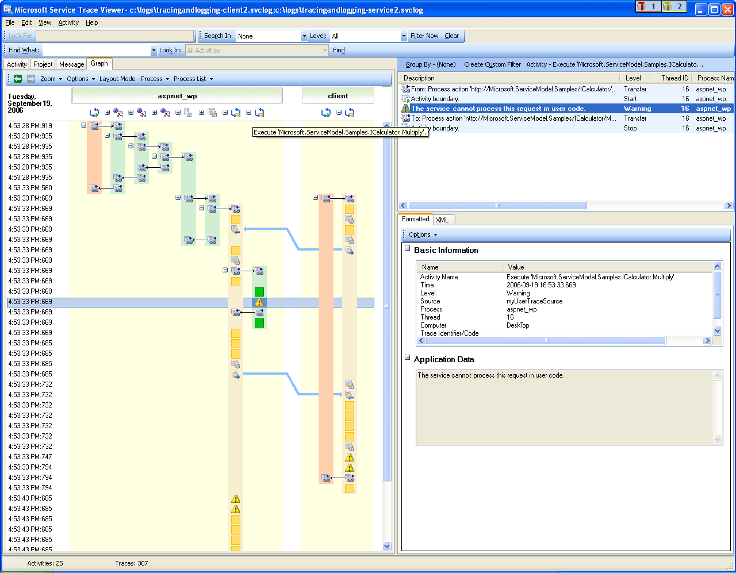736x573 pixels.
Task: Click the green trace square above the selected node
Action: tap(259, 291)
